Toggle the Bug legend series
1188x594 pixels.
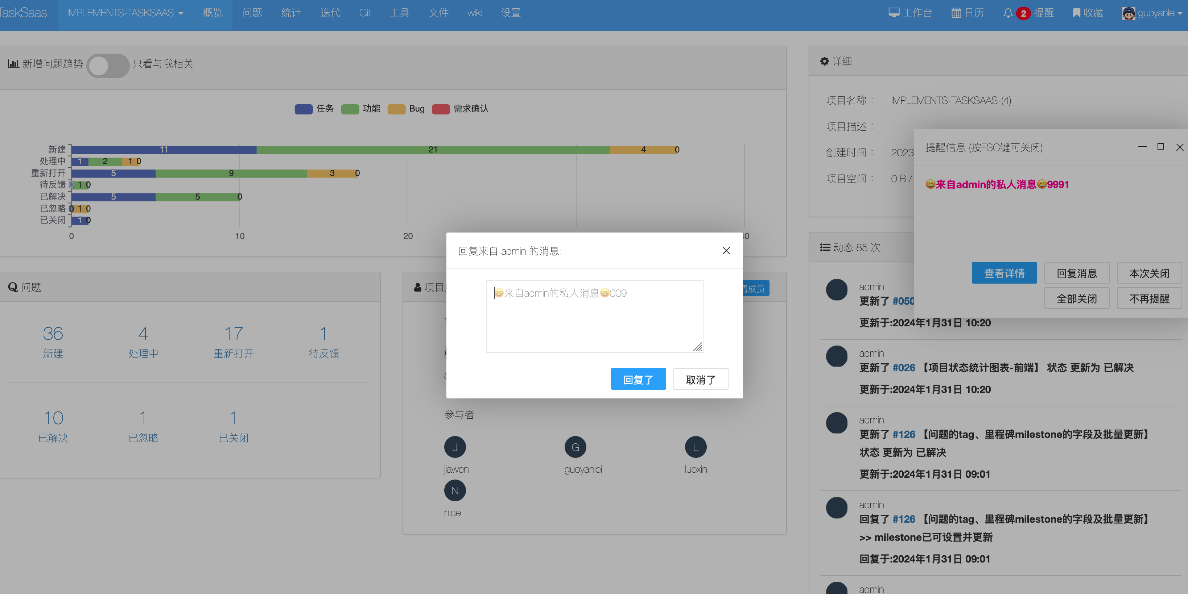tap(397, 109)
